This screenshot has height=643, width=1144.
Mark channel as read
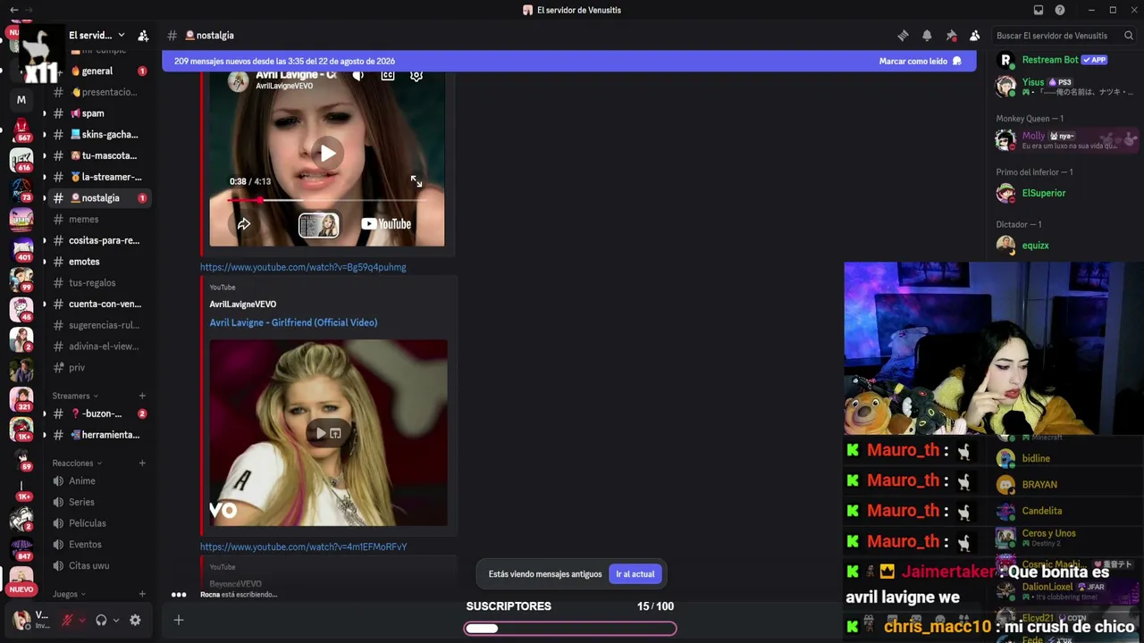point(920,62)
